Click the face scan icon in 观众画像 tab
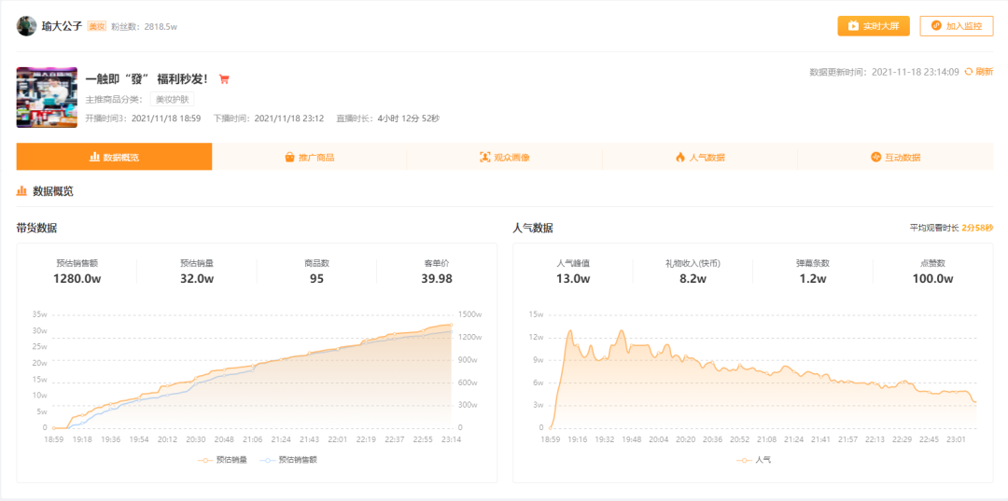This screenshot has width=1008, height=501. 484,157
